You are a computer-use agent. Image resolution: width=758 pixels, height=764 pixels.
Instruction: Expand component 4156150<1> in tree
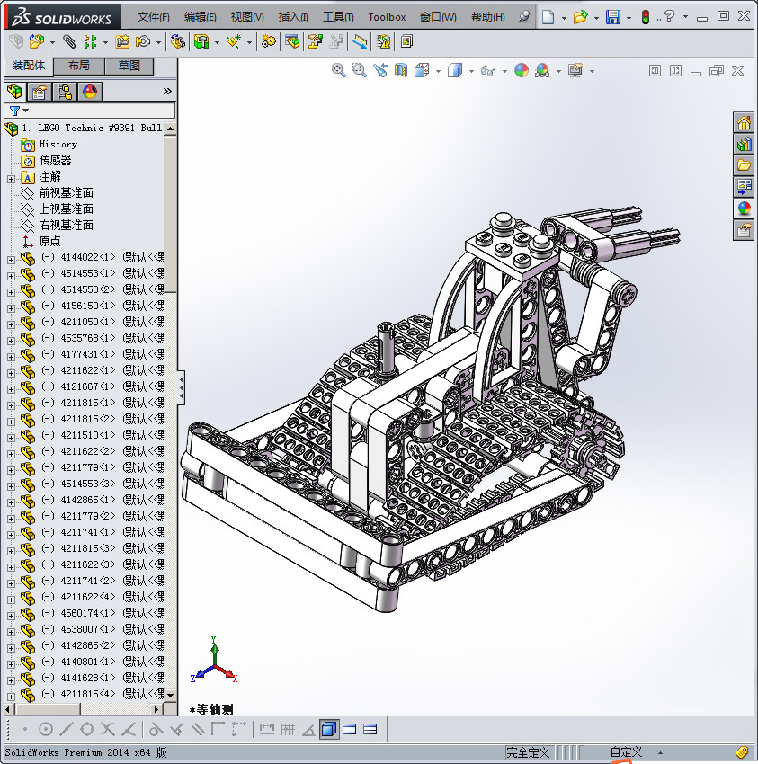[11, 308]
